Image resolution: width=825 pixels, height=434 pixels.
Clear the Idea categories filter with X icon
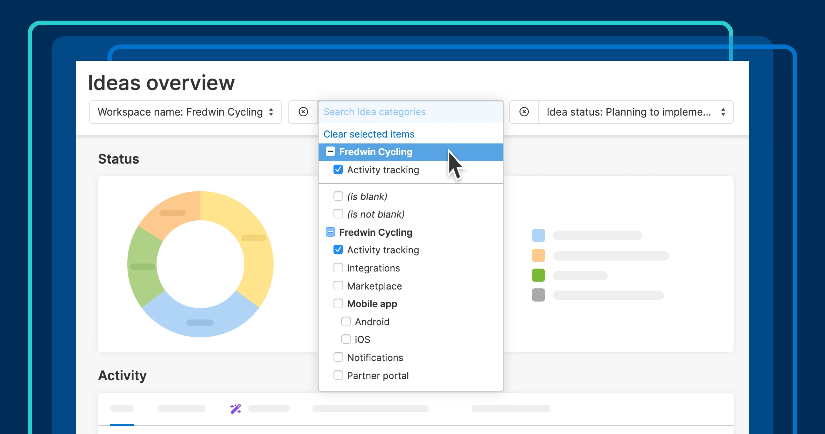pos(303,112)
